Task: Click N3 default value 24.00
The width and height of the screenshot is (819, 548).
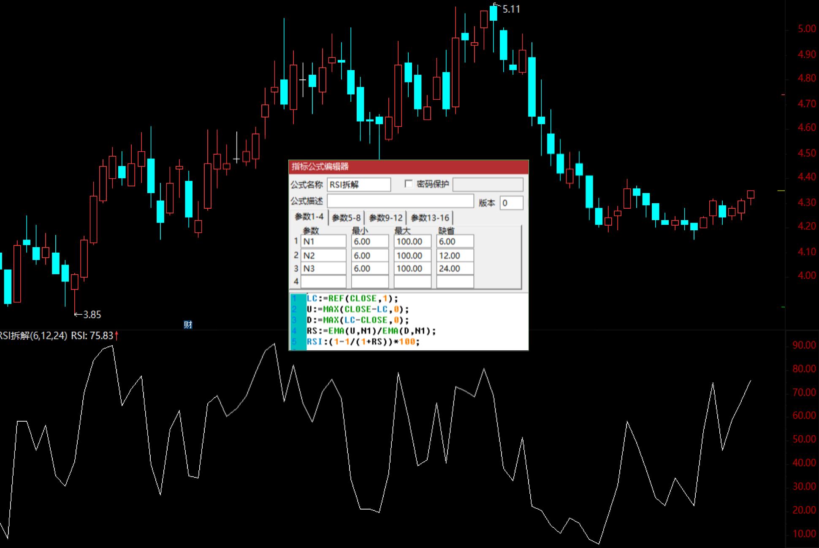Action: 455,268
